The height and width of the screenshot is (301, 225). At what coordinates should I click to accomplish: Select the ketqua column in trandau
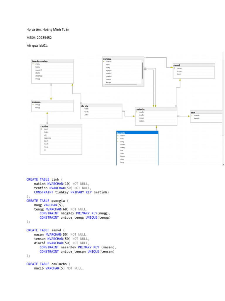pyautogui.click(x=109, y=82)
